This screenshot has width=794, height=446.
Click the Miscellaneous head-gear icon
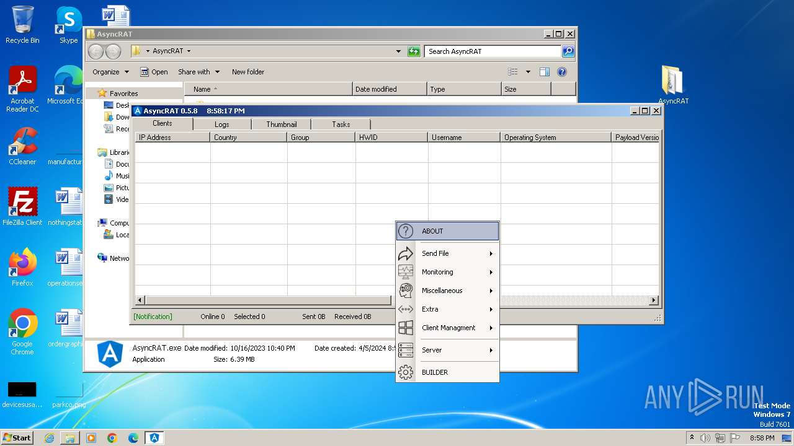[406, 291]
